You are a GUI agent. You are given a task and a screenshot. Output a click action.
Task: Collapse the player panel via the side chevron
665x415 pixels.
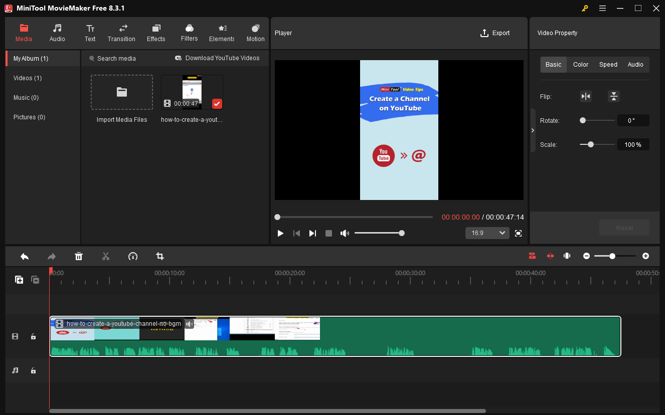point(533,130)
